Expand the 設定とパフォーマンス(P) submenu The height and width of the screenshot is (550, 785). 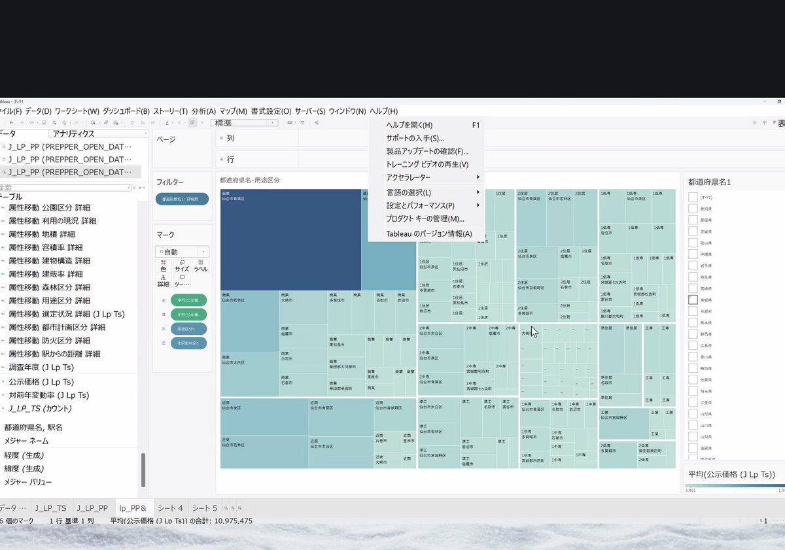point(426,205)
